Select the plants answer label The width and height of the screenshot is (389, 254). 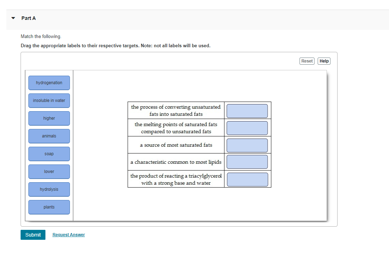tap(49, 207)
